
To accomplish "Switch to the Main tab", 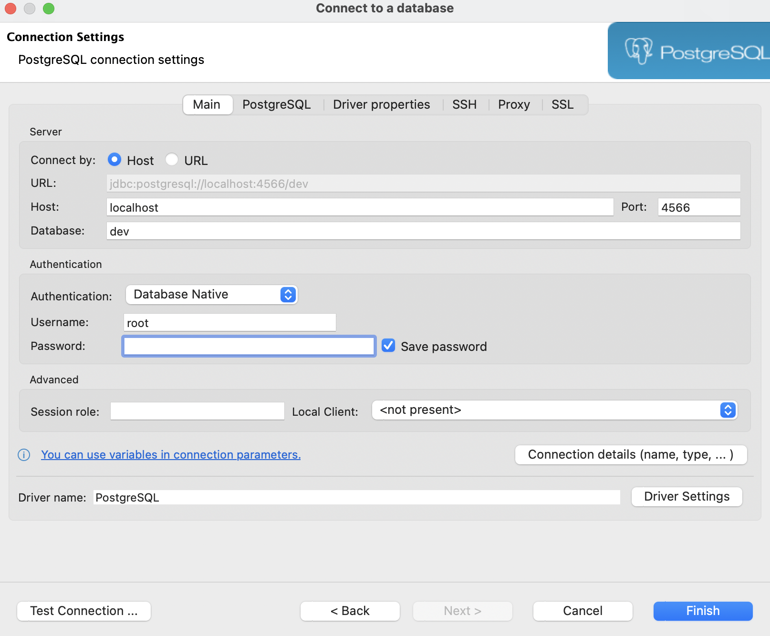I will [x=207, y=104].
